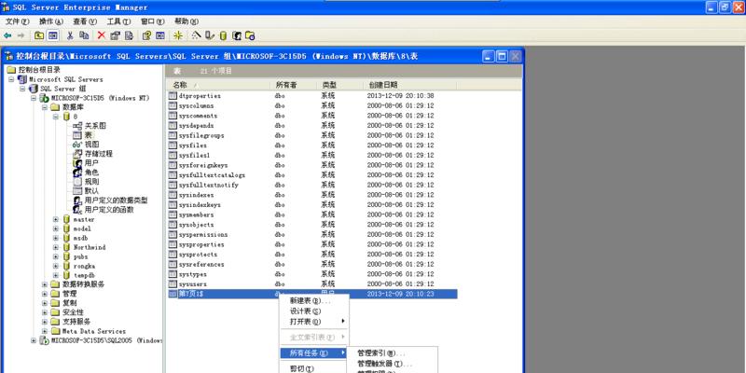Click the Up one level folder icon
The height and width of the screenshot is (373, 746).
pos(39,35)
